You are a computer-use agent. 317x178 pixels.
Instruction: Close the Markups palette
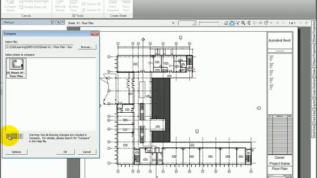coord(63,22)
